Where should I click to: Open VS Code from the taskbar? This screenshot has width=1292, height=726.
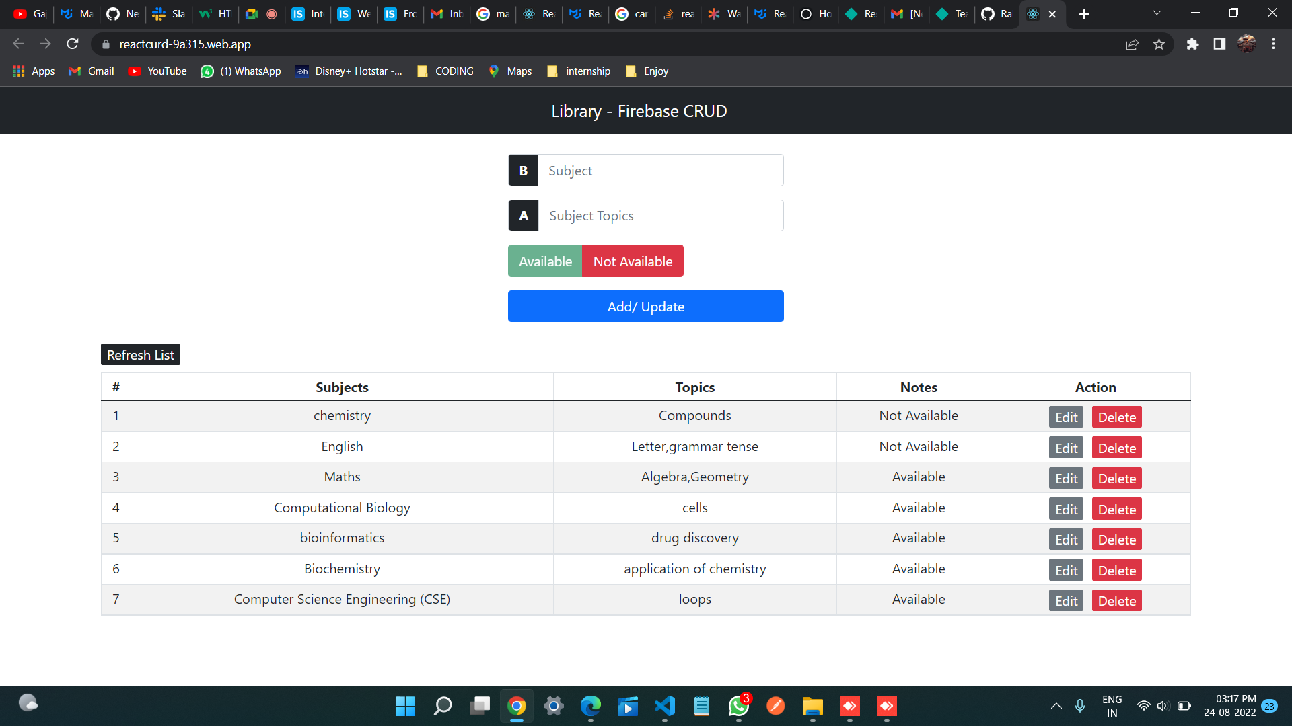tap(664, 706)
